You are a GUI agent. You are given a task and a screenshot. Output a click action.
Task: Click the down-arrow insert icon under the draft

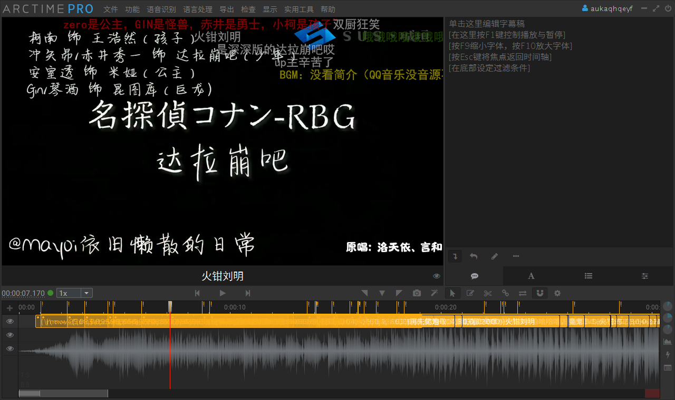(455, 256)
